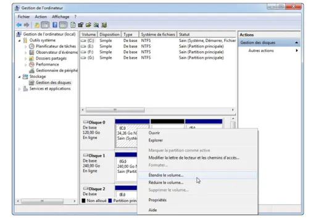
Task: Sort by the Système de fichiers column header
Action: (158, 35)
